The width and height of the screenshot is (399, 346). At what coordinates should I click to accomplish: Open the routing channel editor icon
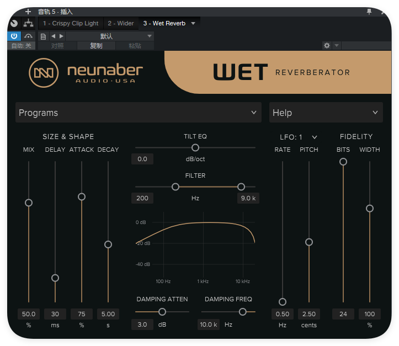[28, 23]
